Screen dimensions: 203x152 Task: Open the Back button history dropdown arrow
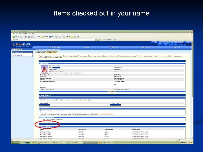(18, 37)
